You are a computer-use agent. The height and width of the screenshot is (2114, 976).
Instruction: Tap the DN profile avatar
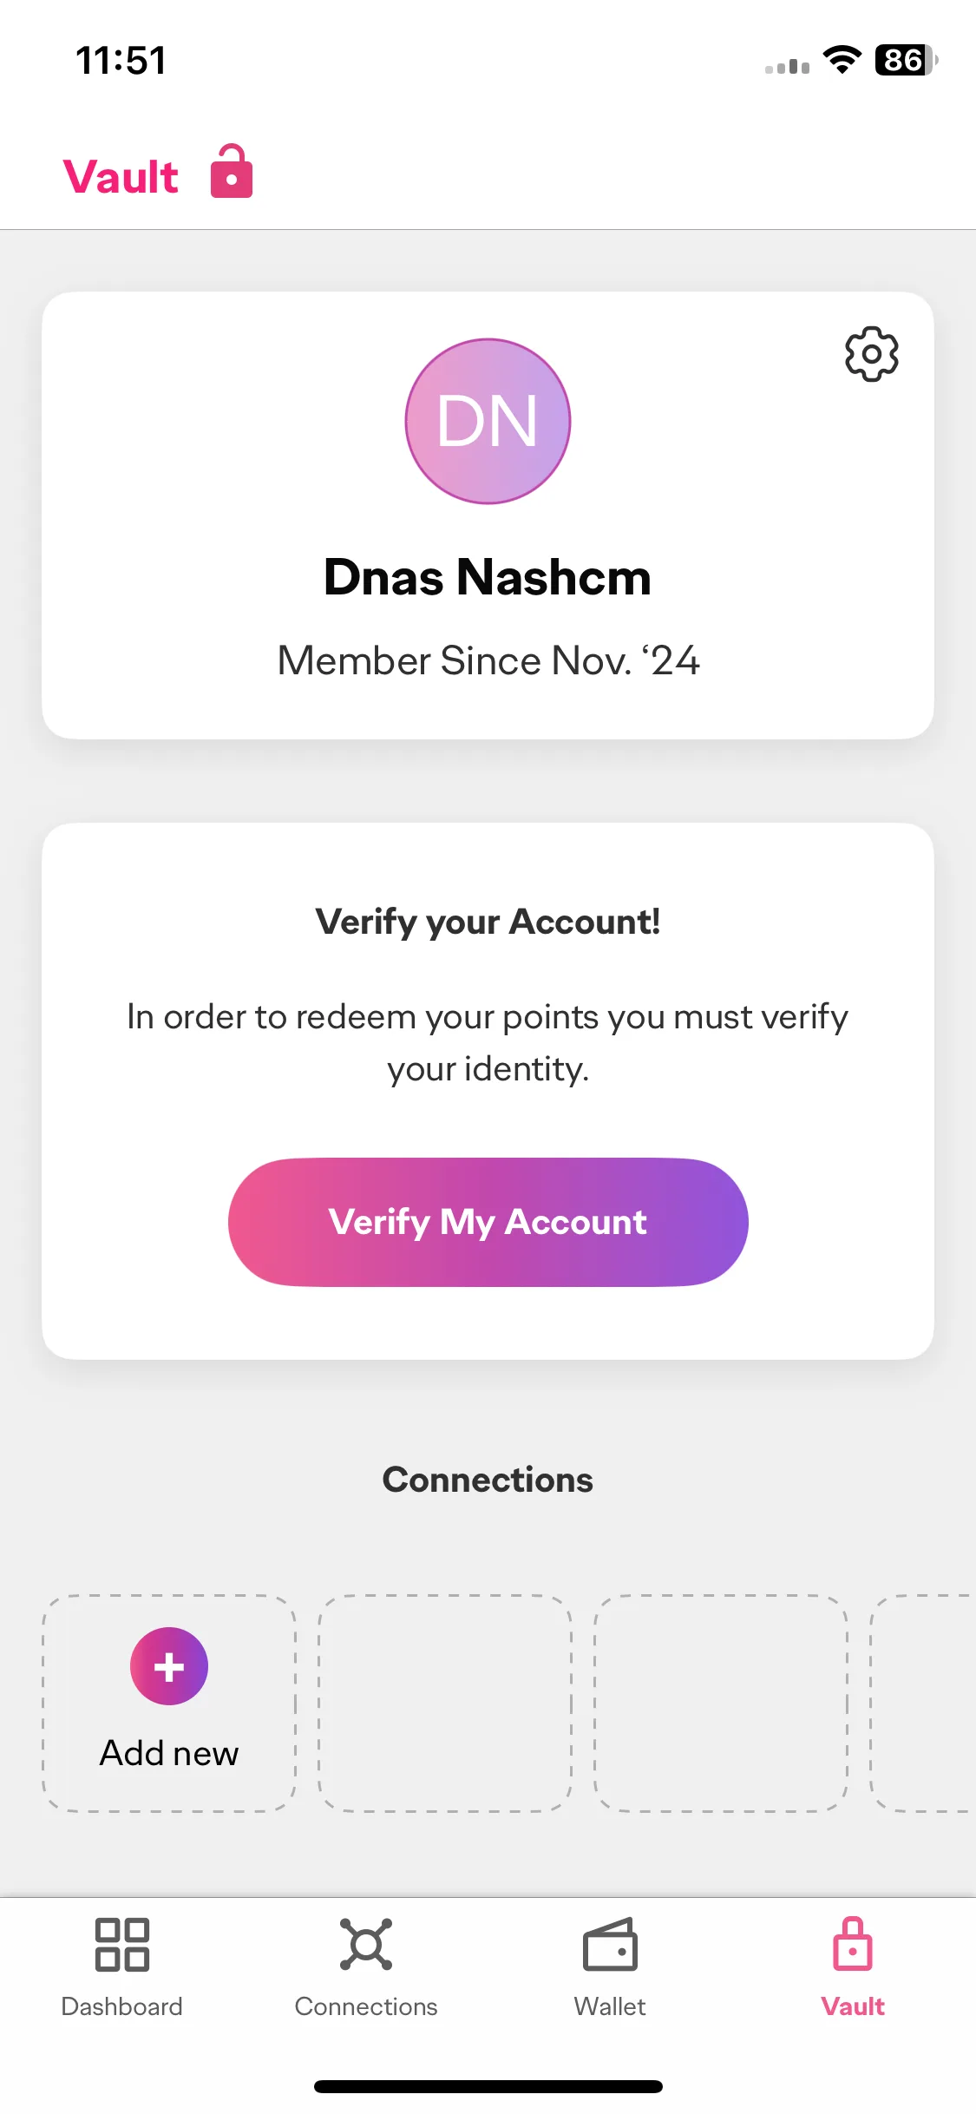click(488, 421)
